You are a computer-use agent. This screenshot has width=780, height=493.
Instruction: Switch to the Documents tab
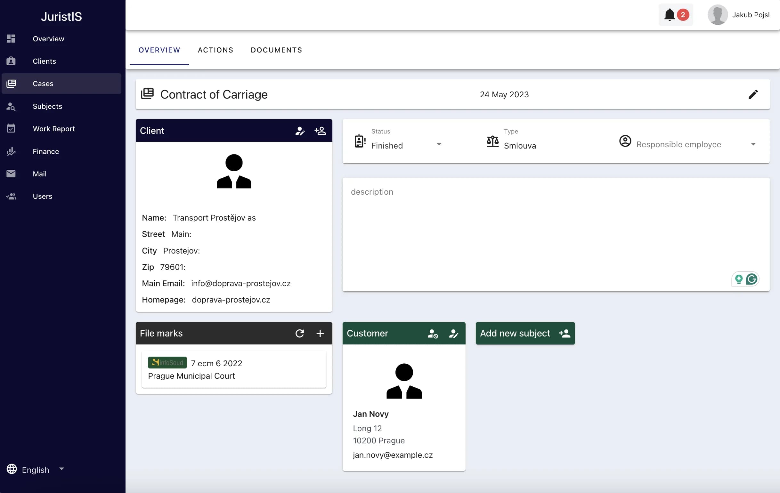276,50
